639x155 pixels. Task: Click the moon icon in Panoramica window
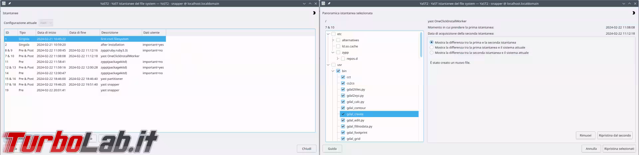(x=633, y=13)
